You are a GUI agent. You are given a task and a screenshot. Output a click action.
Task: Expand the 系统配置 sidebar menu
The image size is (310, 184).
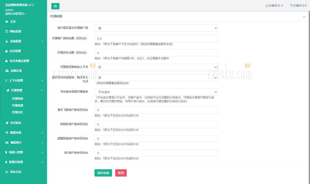pyautogui.click(x=15, y=41)
